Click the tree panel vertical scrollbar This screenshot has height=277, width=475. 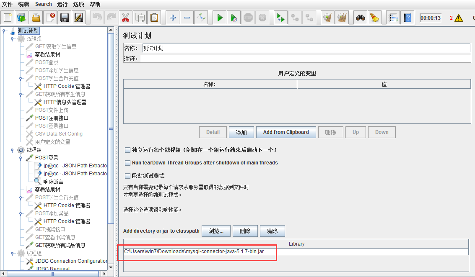111,128
